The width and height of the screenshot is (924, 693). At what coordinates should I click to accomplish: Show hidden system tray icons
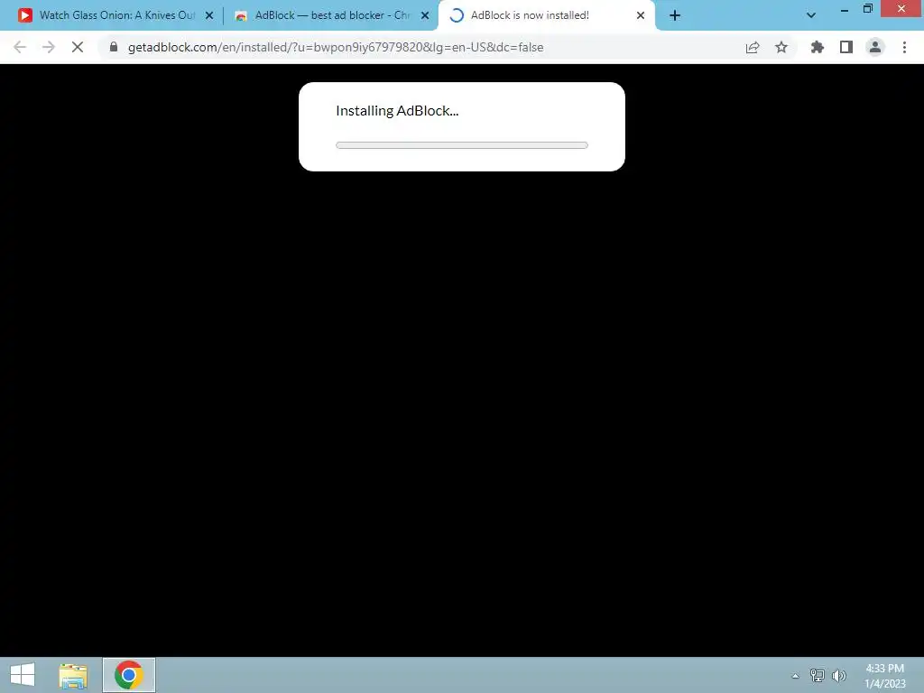click(796, 676)
